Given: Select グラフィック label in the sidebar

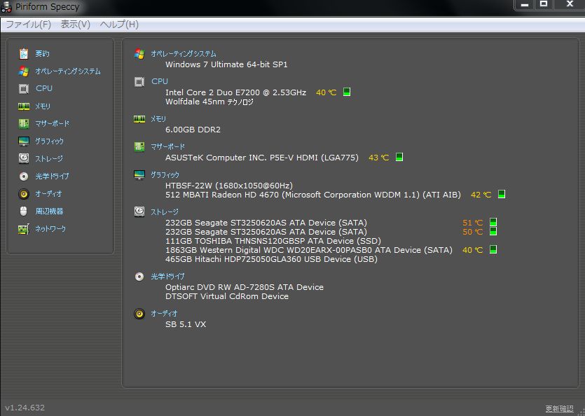Looking at the screenshot, I should [49, 141].
